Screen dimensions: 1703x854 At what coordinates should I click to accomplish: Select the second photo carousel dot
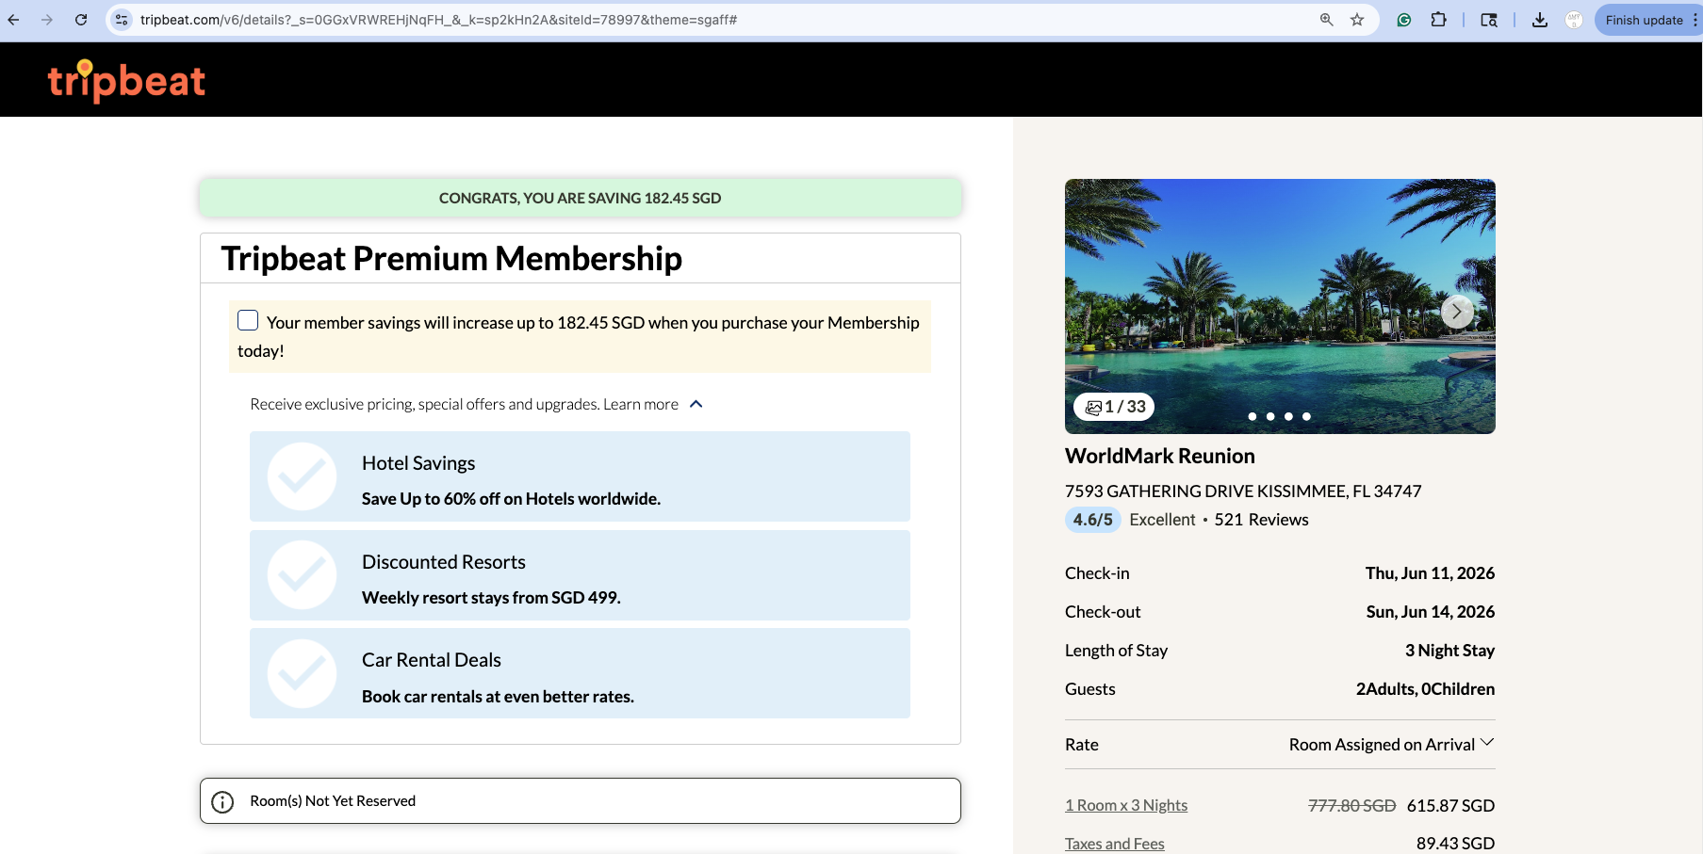1270,416
